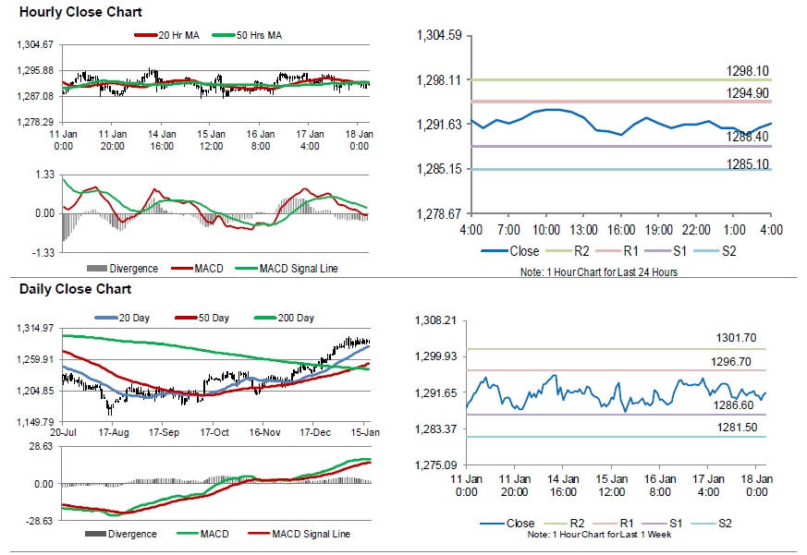Select the 1301.70 resistance level label
Image resolution: width=807 pixels, height=555 pixels.
(736, 338)
